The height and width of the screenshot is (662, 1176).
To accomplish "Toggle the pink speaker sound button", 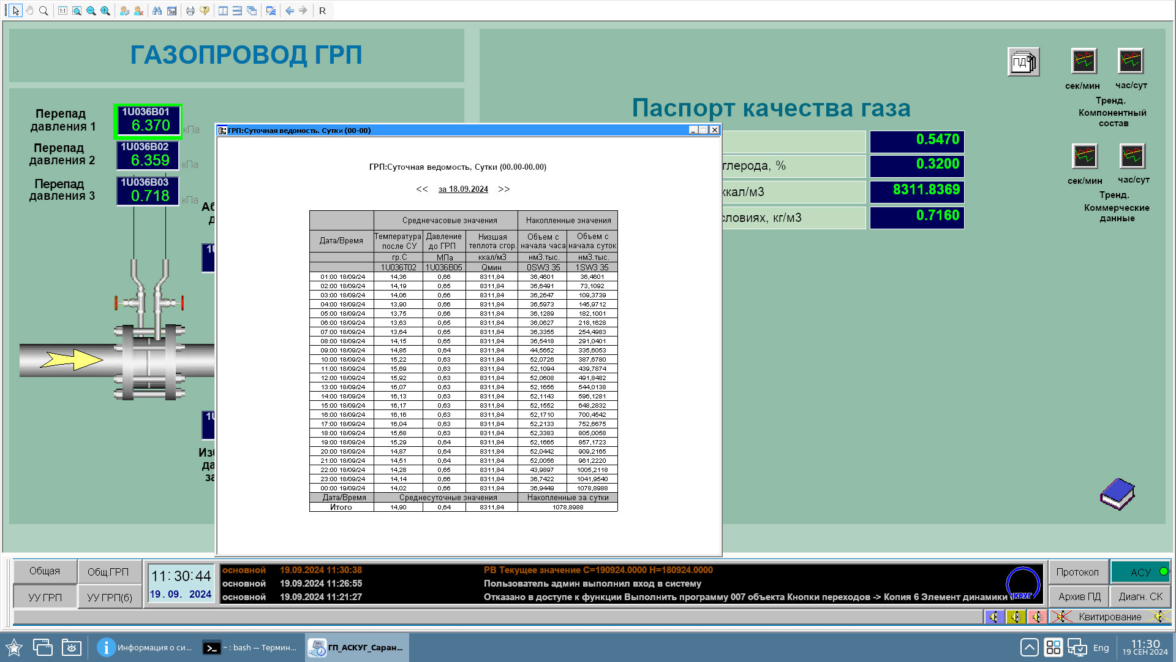I will click(x=1037, y=617).
